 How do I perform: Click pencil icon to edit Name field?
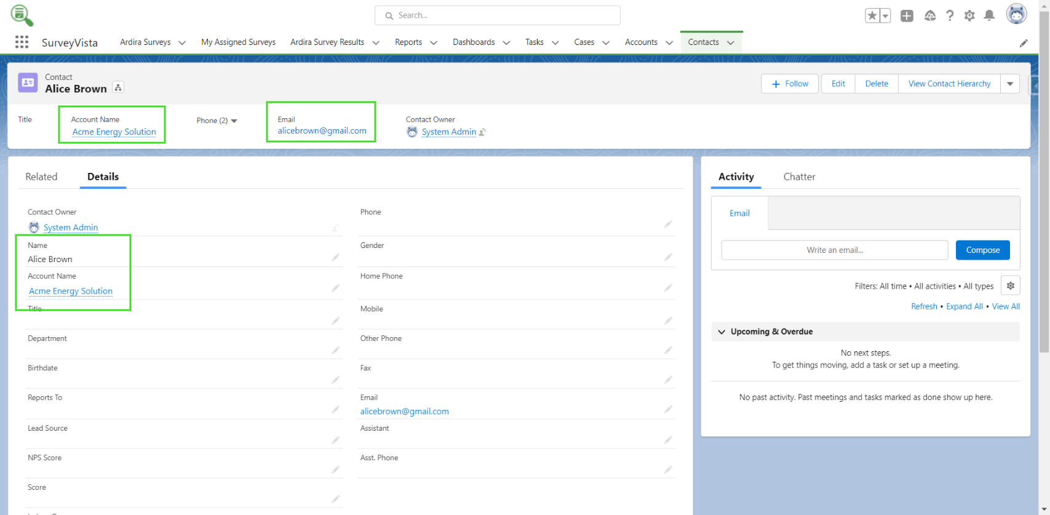point(335,257)
